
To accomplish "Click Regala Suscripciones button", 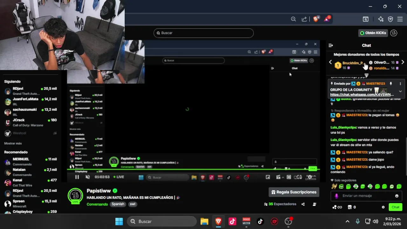I will (x=294, y=192).
